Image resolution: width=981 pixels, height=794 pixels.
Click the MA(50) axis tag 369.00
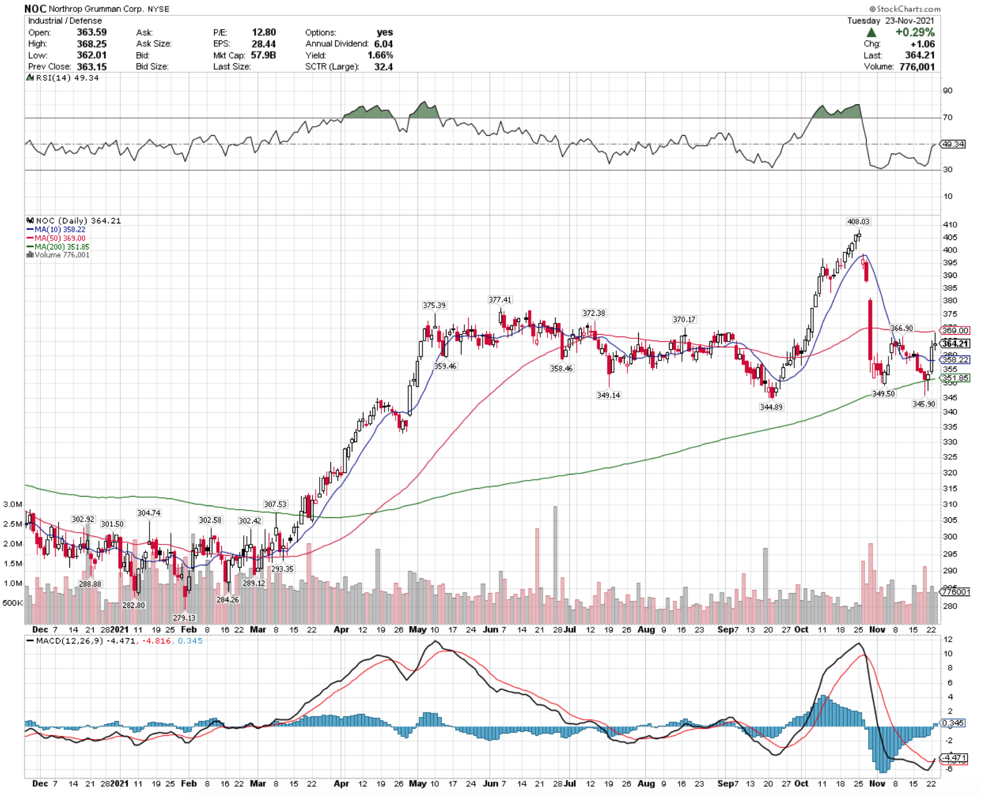[955, 331]
